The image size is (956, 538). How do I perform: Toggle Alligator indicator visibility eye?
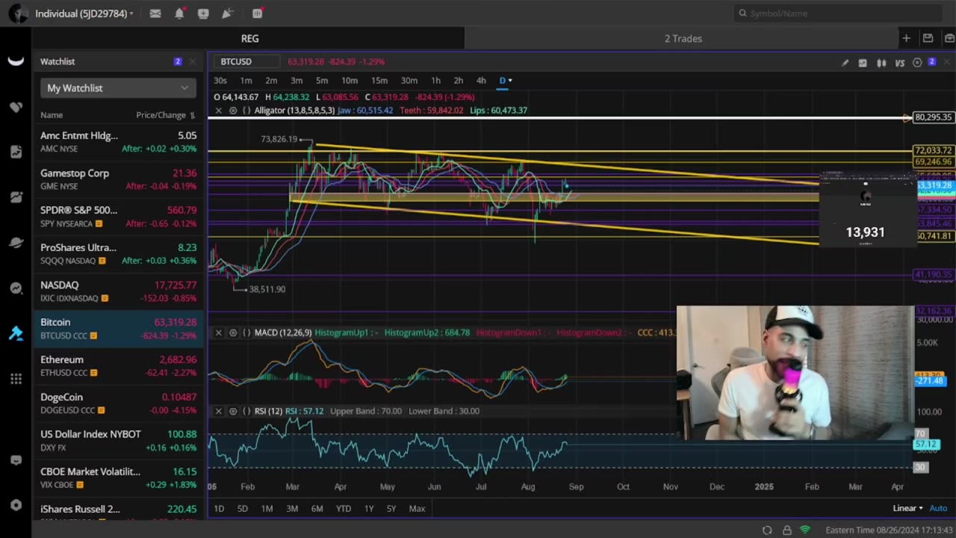tap(233, 111)
